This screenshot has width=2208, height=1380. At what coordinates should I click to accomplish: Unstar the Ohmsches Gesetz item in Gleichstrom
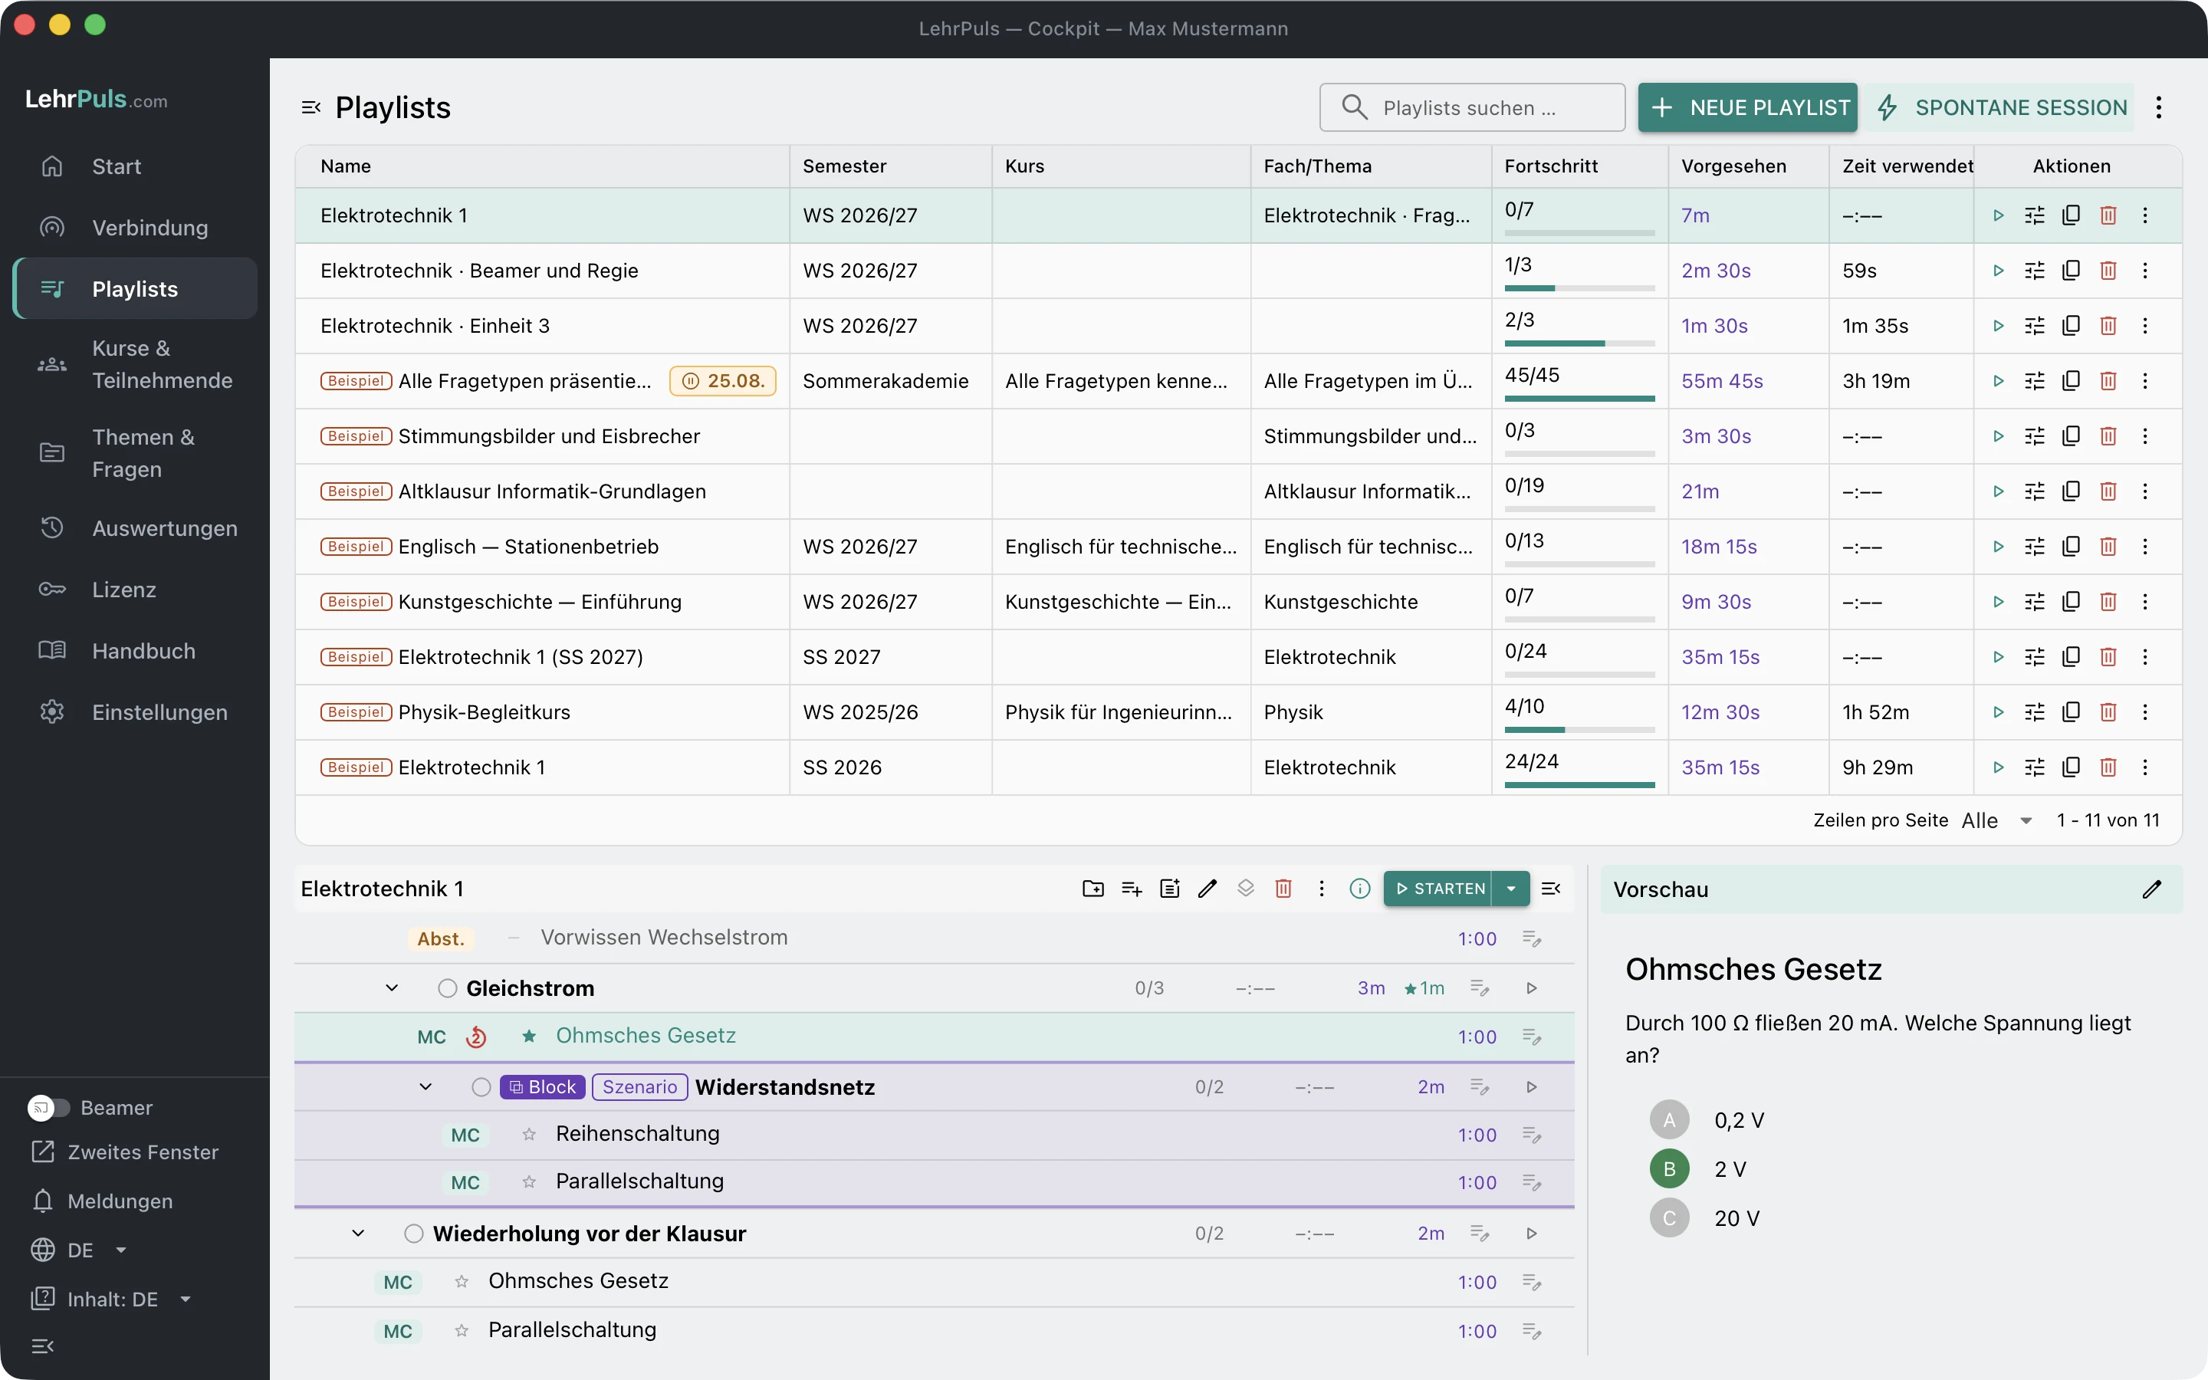click(x=529, y=1037)
